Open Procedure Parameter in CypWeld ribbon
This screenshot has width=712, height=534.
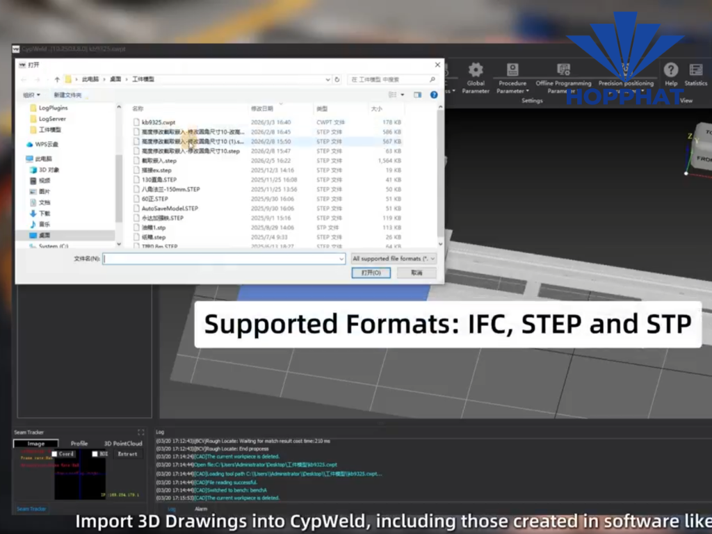pos(512,78)
